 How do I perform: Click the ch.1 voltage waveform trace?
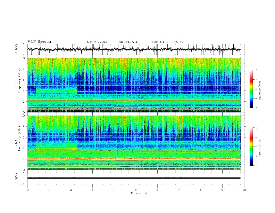(134, 49)
